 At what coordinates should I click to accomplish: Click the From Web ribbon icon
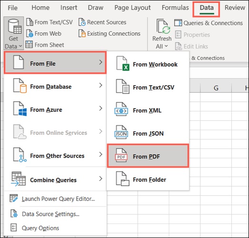tap(30, 33)
